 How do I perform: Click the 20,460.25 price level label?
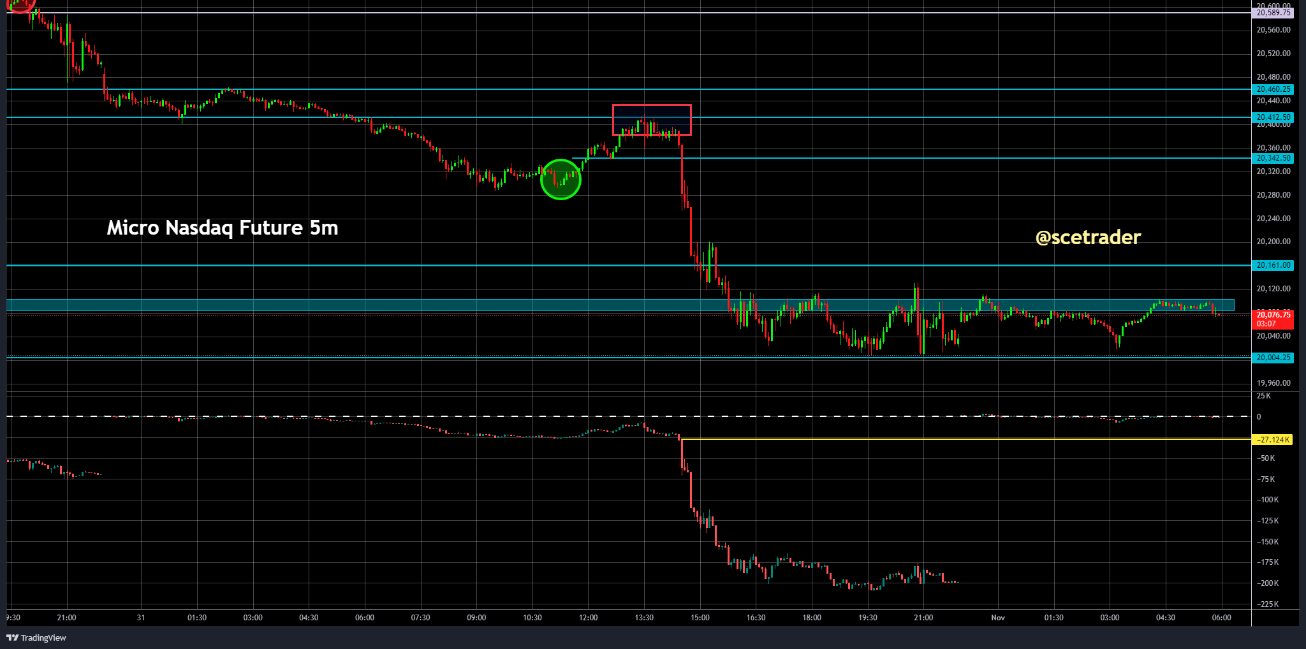click(1273, 89)
